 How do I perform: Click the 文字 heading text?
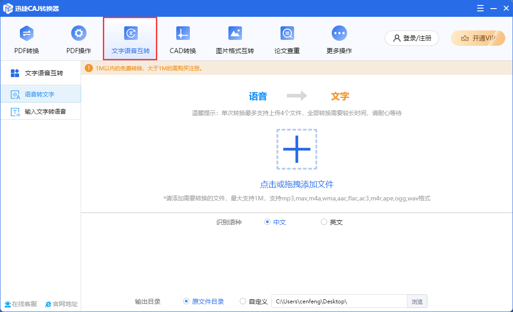point(340,96)
